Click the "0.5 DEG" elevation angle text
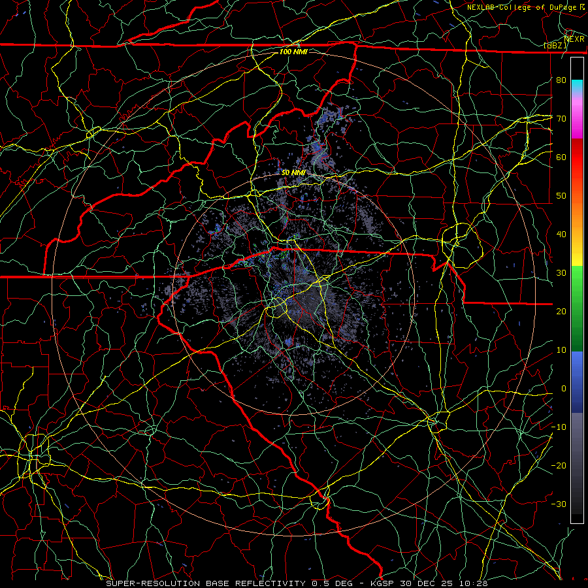The height and width of the screenshot is (588, 588). click(333, 583)
